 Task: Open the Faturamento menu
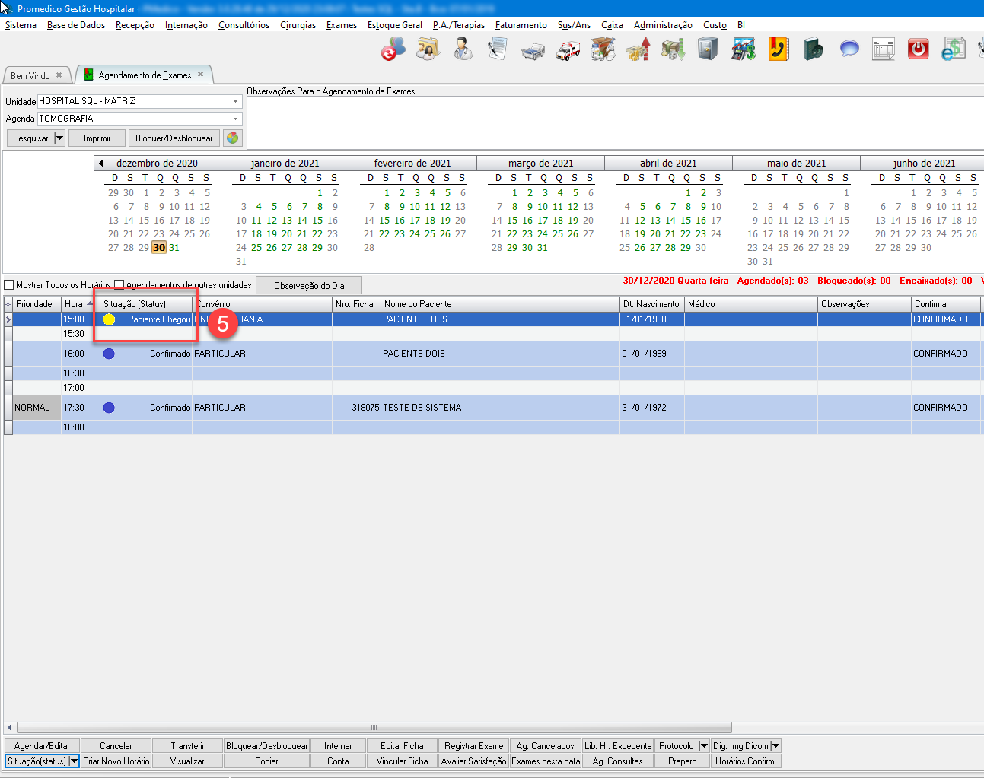coord(521,25)
